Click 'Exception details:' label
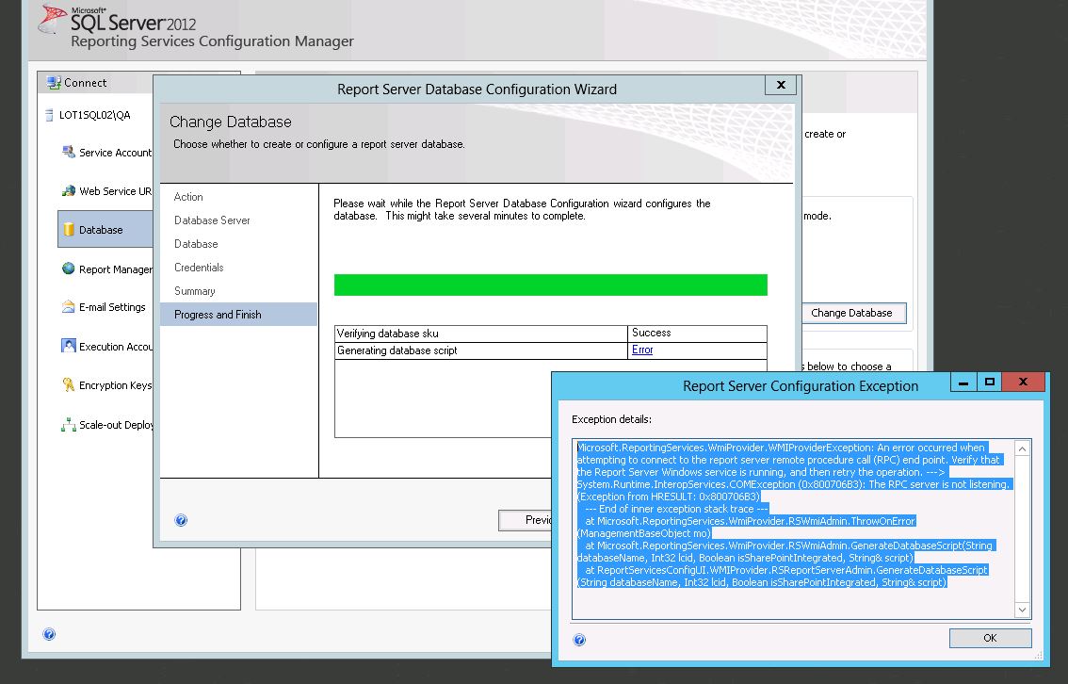 pyautogui.click(x=611, y=419)
